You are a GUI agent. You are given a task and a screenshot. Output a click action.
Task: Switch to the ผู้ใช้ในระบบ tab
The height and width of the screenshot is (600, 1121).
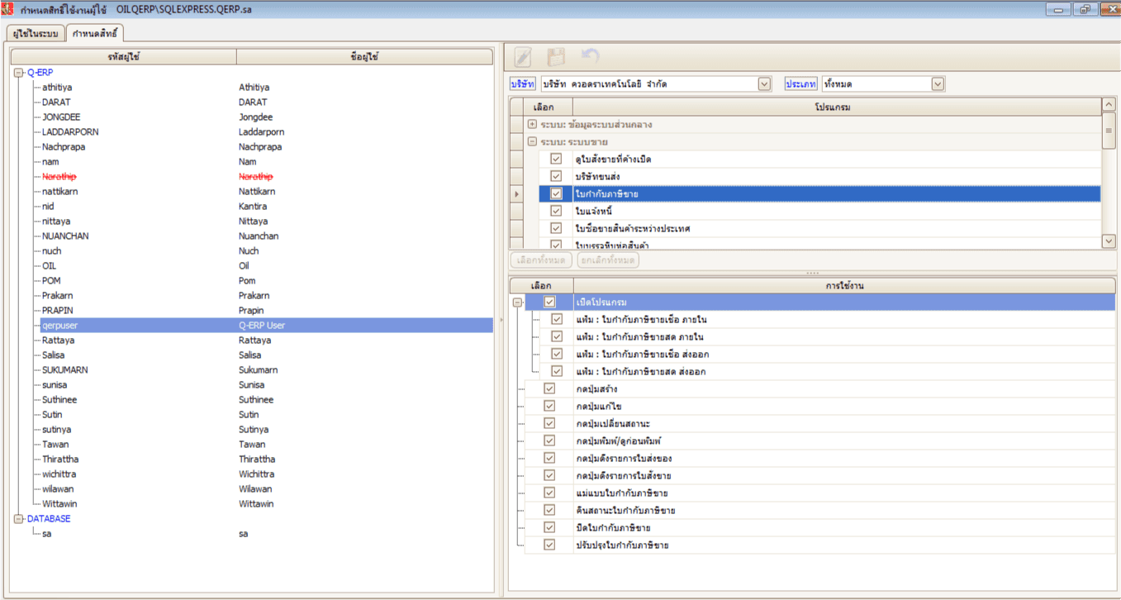click(35, 34)
